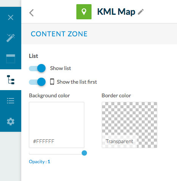Image resolution: width=177 pixels, height=181 pixels.
Task: Open the Border color transparent swatch
Action: tap(130, 125)
